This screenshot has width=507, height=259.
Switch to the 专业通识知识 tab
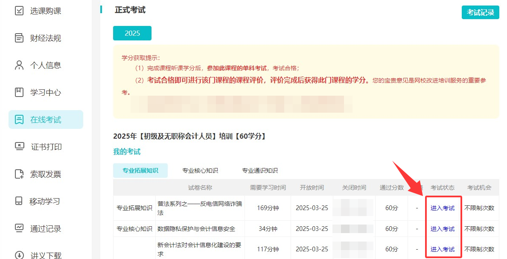pos(260,171)
